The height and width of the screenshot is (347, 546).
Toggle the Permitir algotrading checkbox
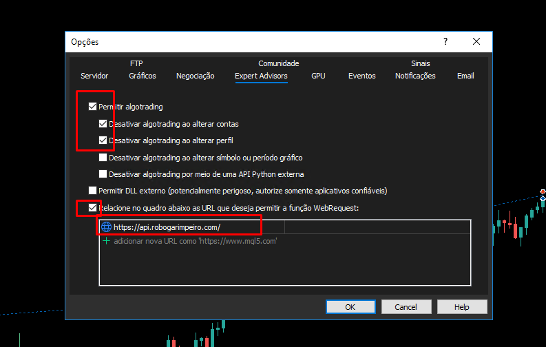coord(93,107)
